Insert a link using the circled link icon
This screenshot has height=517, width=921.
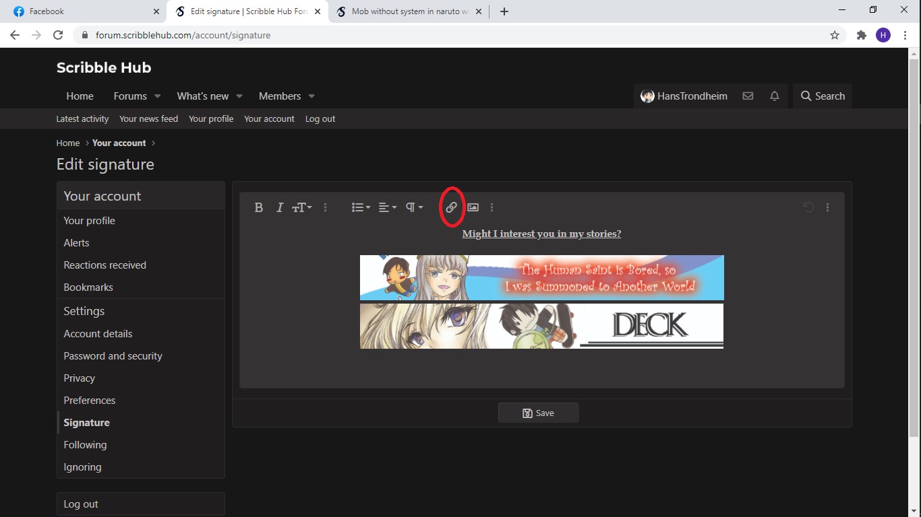(451, 207)
